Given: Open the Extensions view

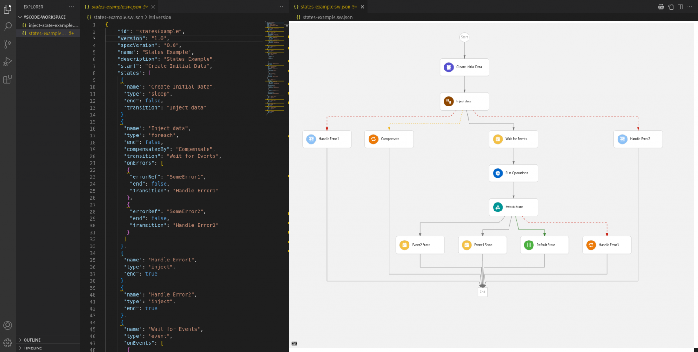Looking at the screenshot, I should (8, 80).
